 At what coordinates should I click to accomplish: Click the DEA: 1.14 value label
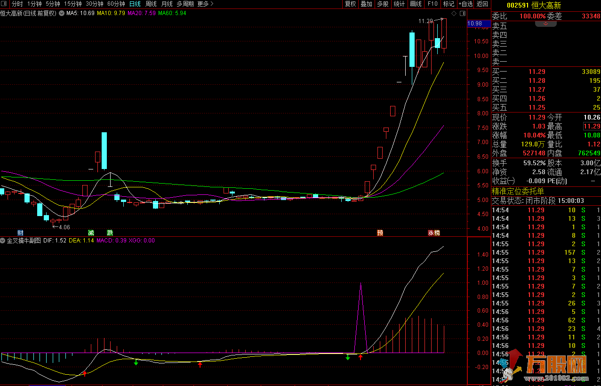(x=81, y=241)
